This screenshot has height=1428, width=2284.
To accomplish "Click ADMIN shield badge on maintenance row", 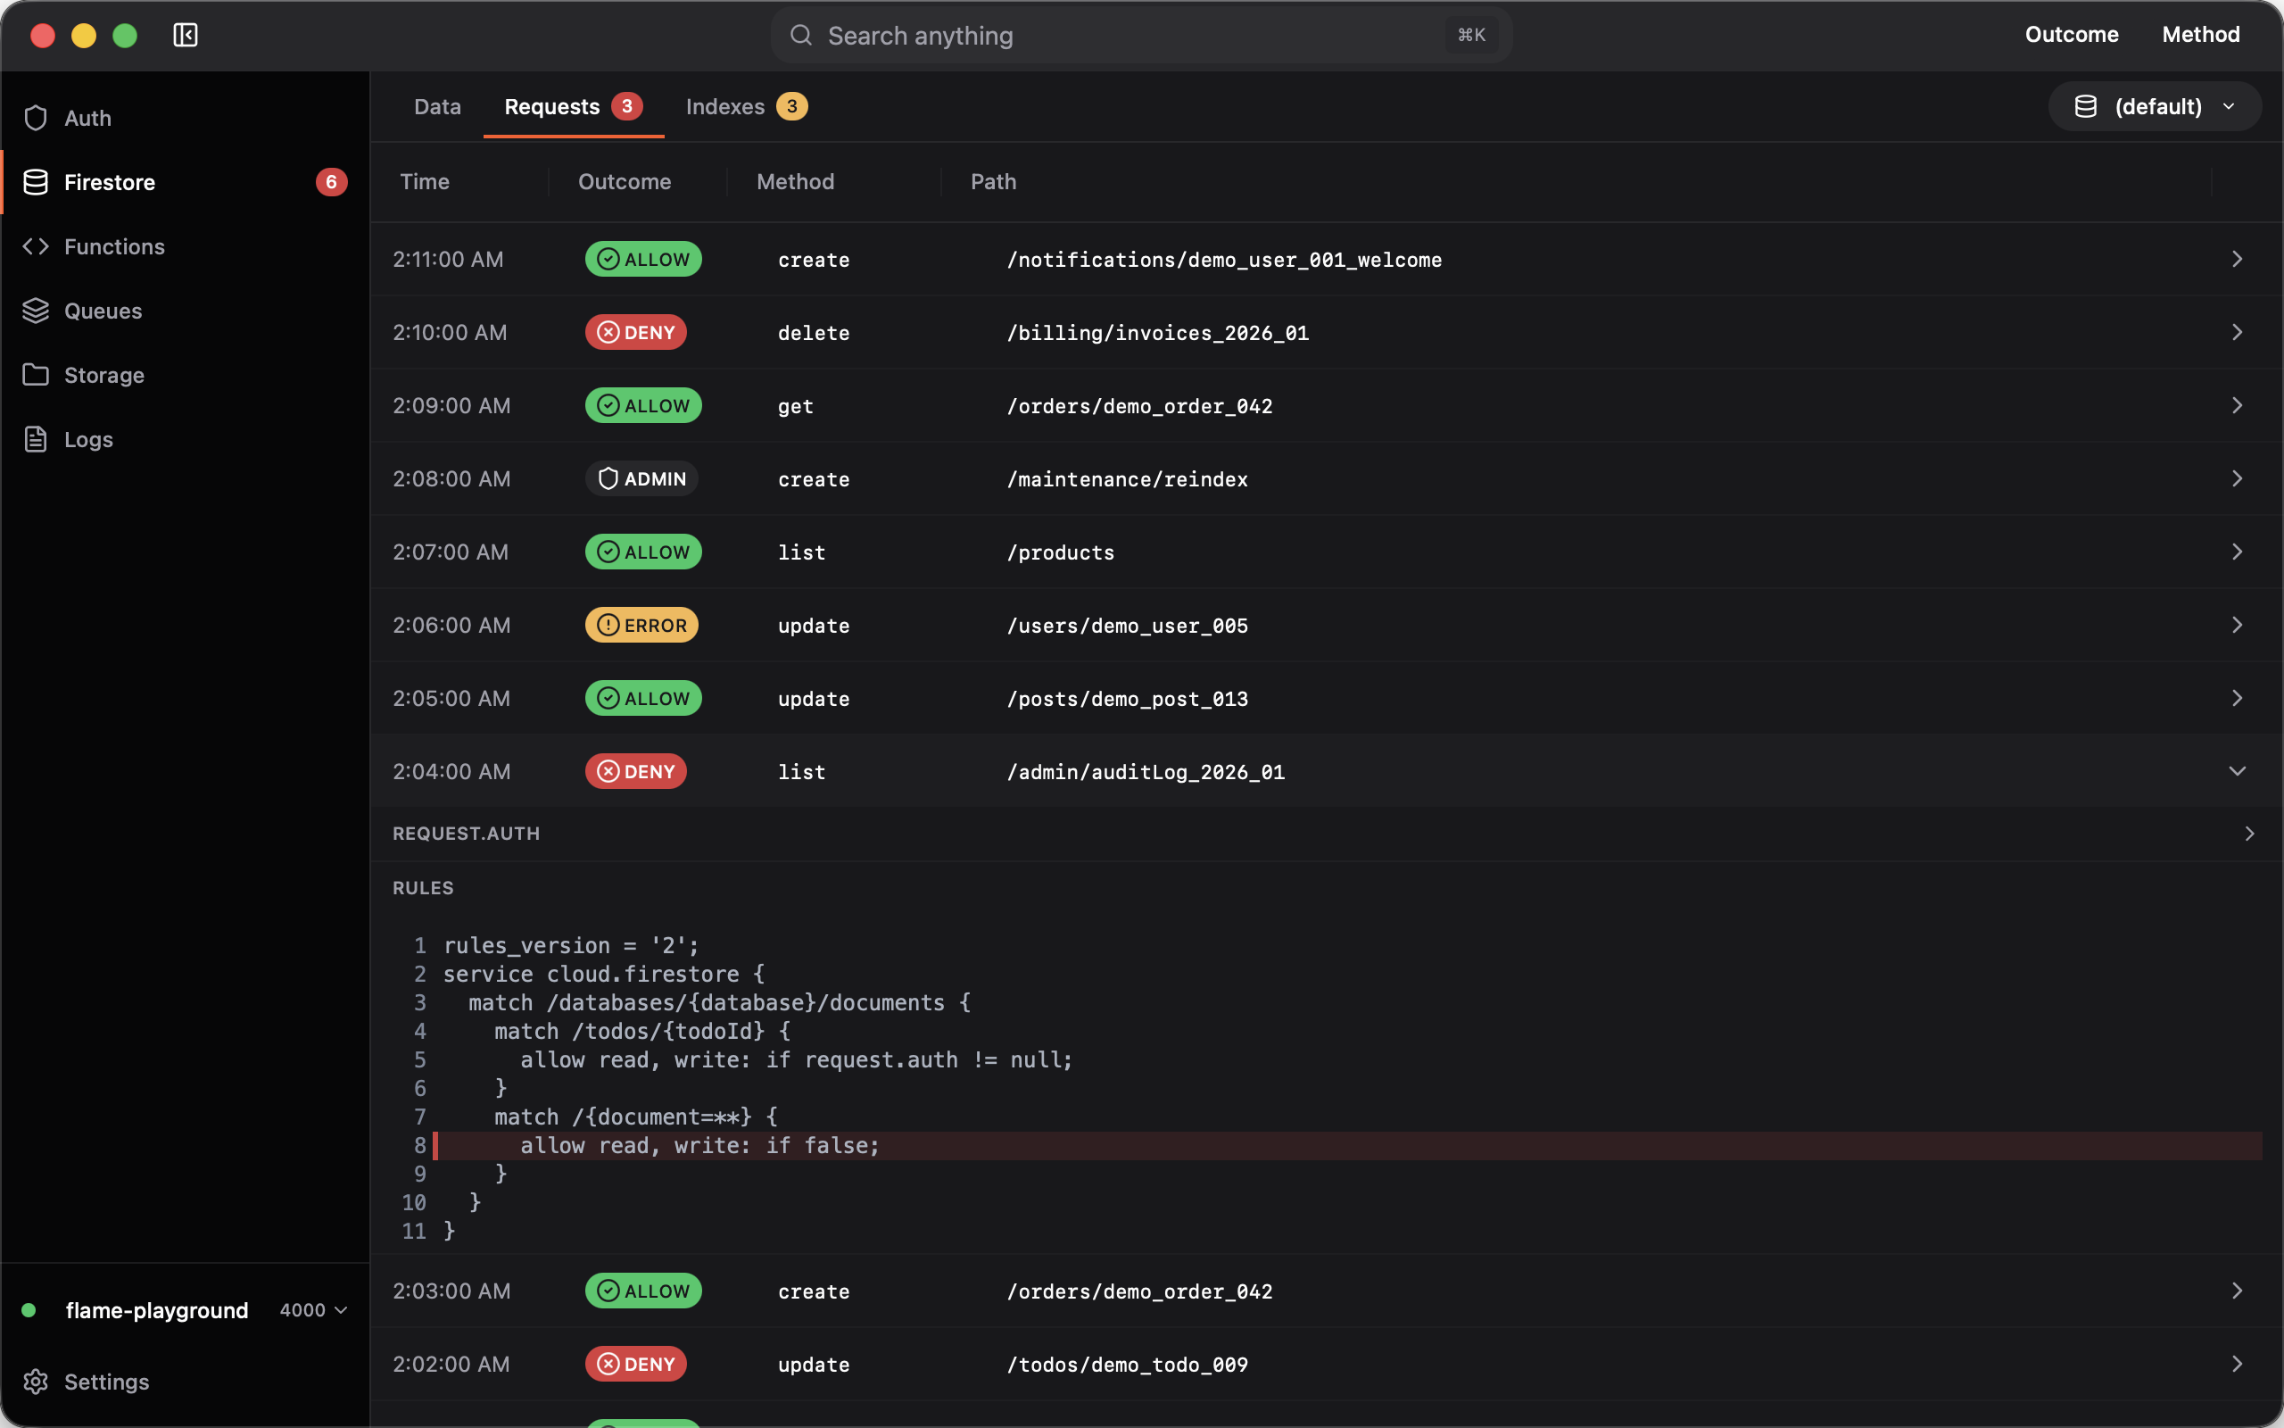I will (641, 479).
